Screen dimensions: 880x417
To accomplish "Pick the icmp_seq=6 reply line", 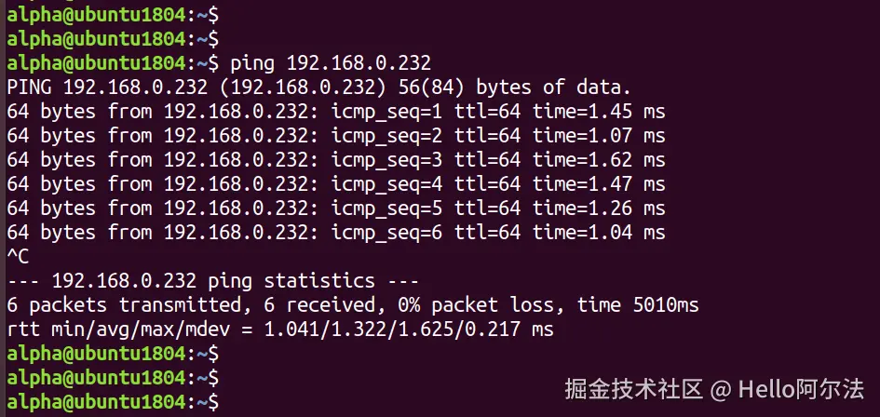I will [x=335, y=233].
